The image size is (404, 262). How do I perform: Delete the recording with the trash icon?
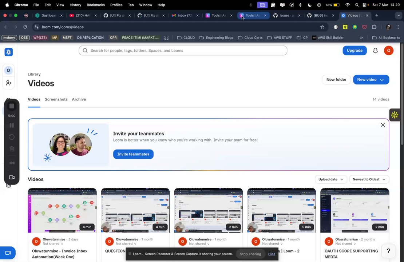coord(12,149)
